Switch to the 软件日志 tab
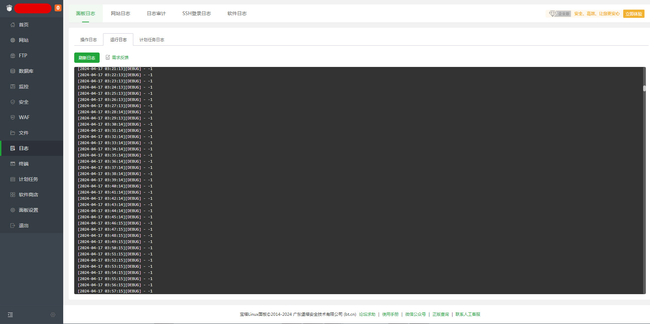Image resolution: width=650 pixels, height=324 pixels. pyautogui.click(x=237, y=13)
